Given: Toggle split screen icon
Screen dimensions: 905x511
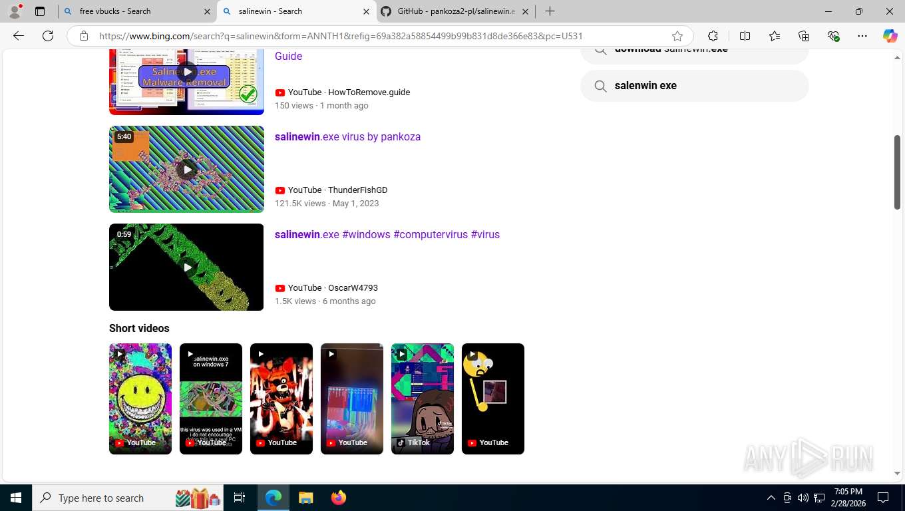Looking at the screenshot, I should click(745, 36).
